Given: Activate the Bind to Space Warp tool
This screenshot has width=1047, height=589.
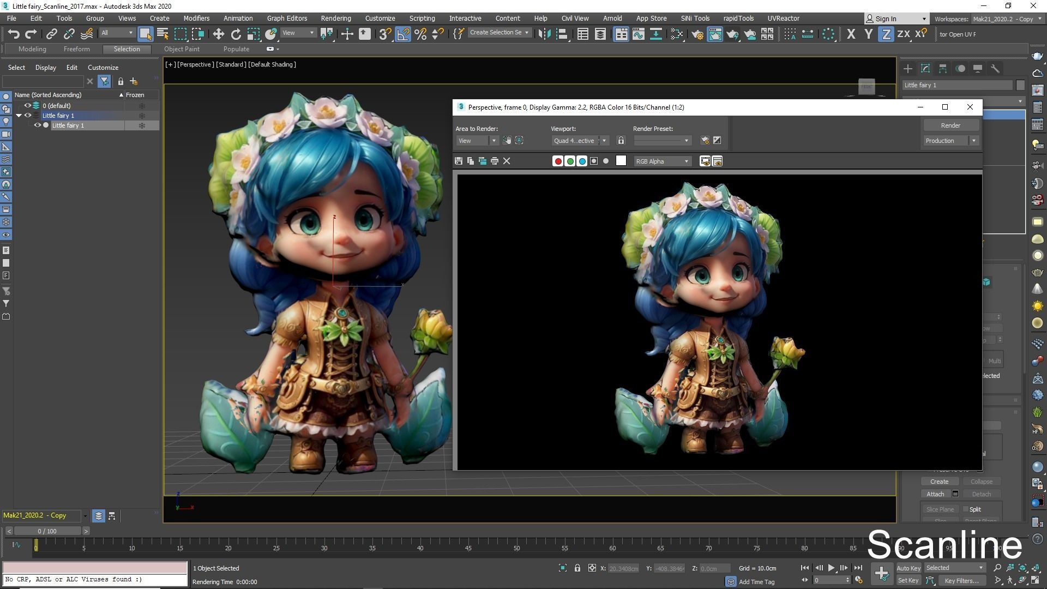Looking at the screenshot, I should click(x=87, y=34).
